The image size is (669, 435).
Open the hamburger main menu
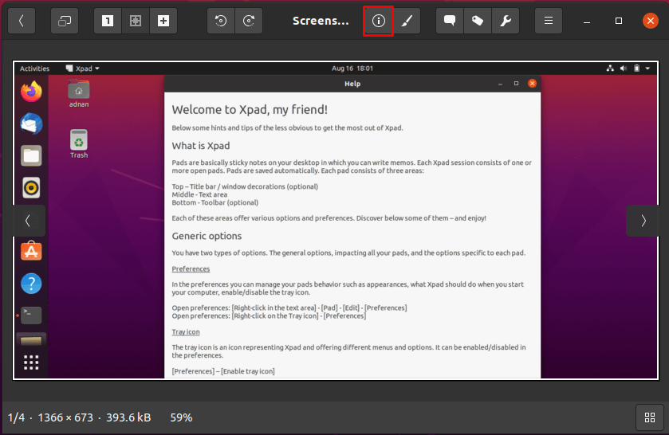549,21
